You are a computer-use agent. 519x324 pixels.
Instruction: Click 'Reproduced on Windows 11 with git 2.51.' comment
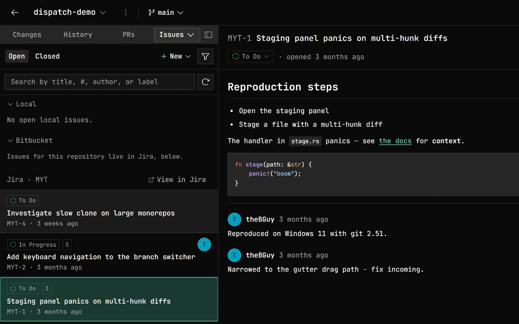(x=307, y=234)
